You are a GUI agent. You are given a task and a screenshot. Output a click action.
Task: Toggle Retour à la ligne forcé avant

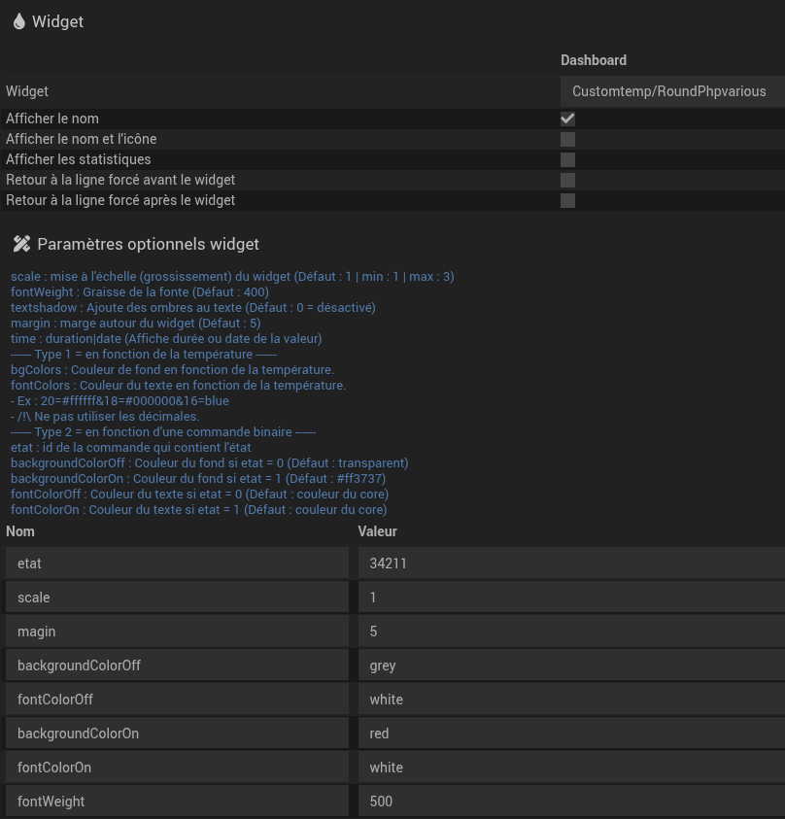(568, 180)
